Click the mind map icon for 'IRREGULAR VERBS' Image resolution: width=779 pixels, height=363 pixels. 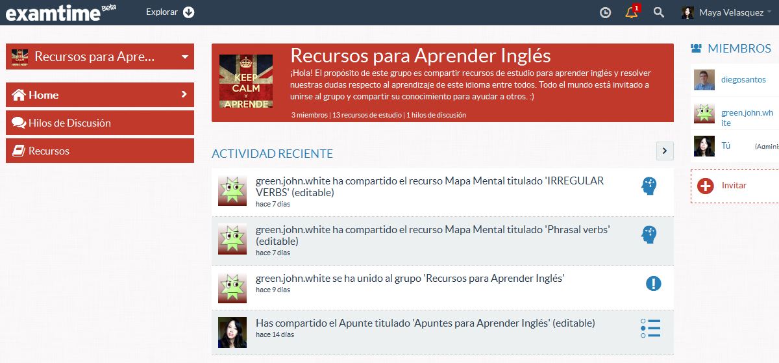click(x=649, y=186)
